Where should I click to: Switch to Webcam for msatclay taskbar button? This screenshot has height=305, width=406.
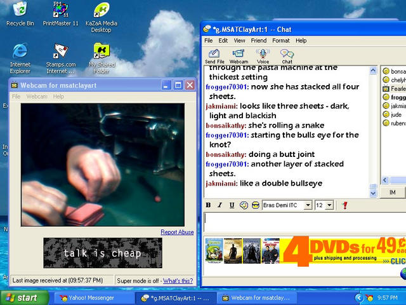coord(256,298)
